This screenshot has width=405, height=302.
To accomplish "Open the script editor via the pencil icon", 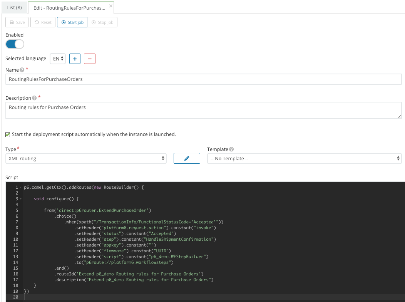I will click(186, 158).
